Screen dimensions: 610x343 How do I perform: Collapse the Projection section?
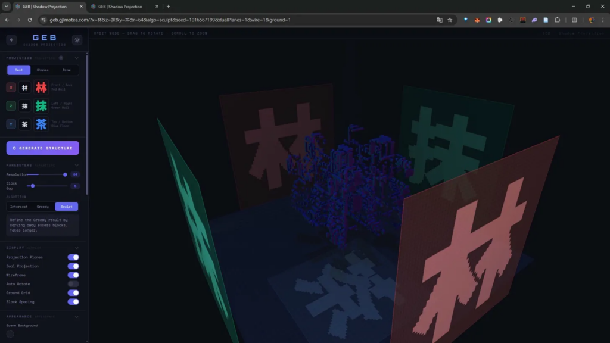pyautogui.click(x=77, y=58)
